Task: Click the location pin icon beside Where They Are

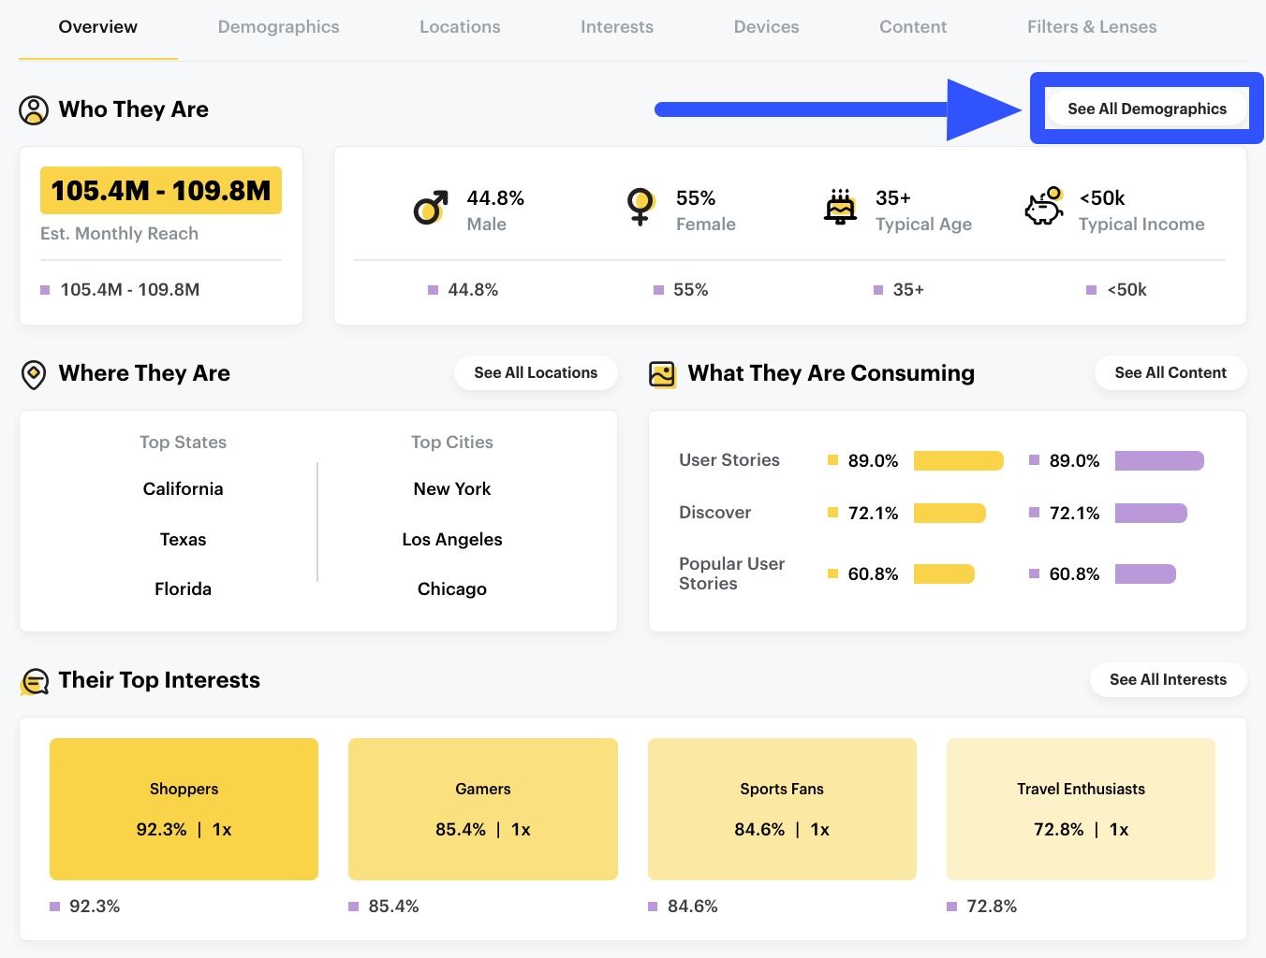Action: 32,373
